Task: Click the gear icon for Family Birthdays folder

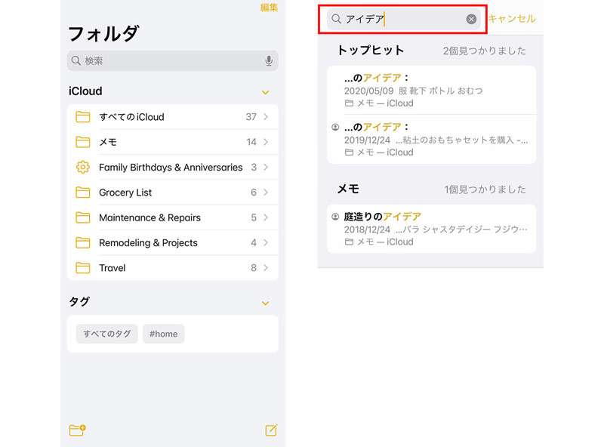Action: [83, 168]
